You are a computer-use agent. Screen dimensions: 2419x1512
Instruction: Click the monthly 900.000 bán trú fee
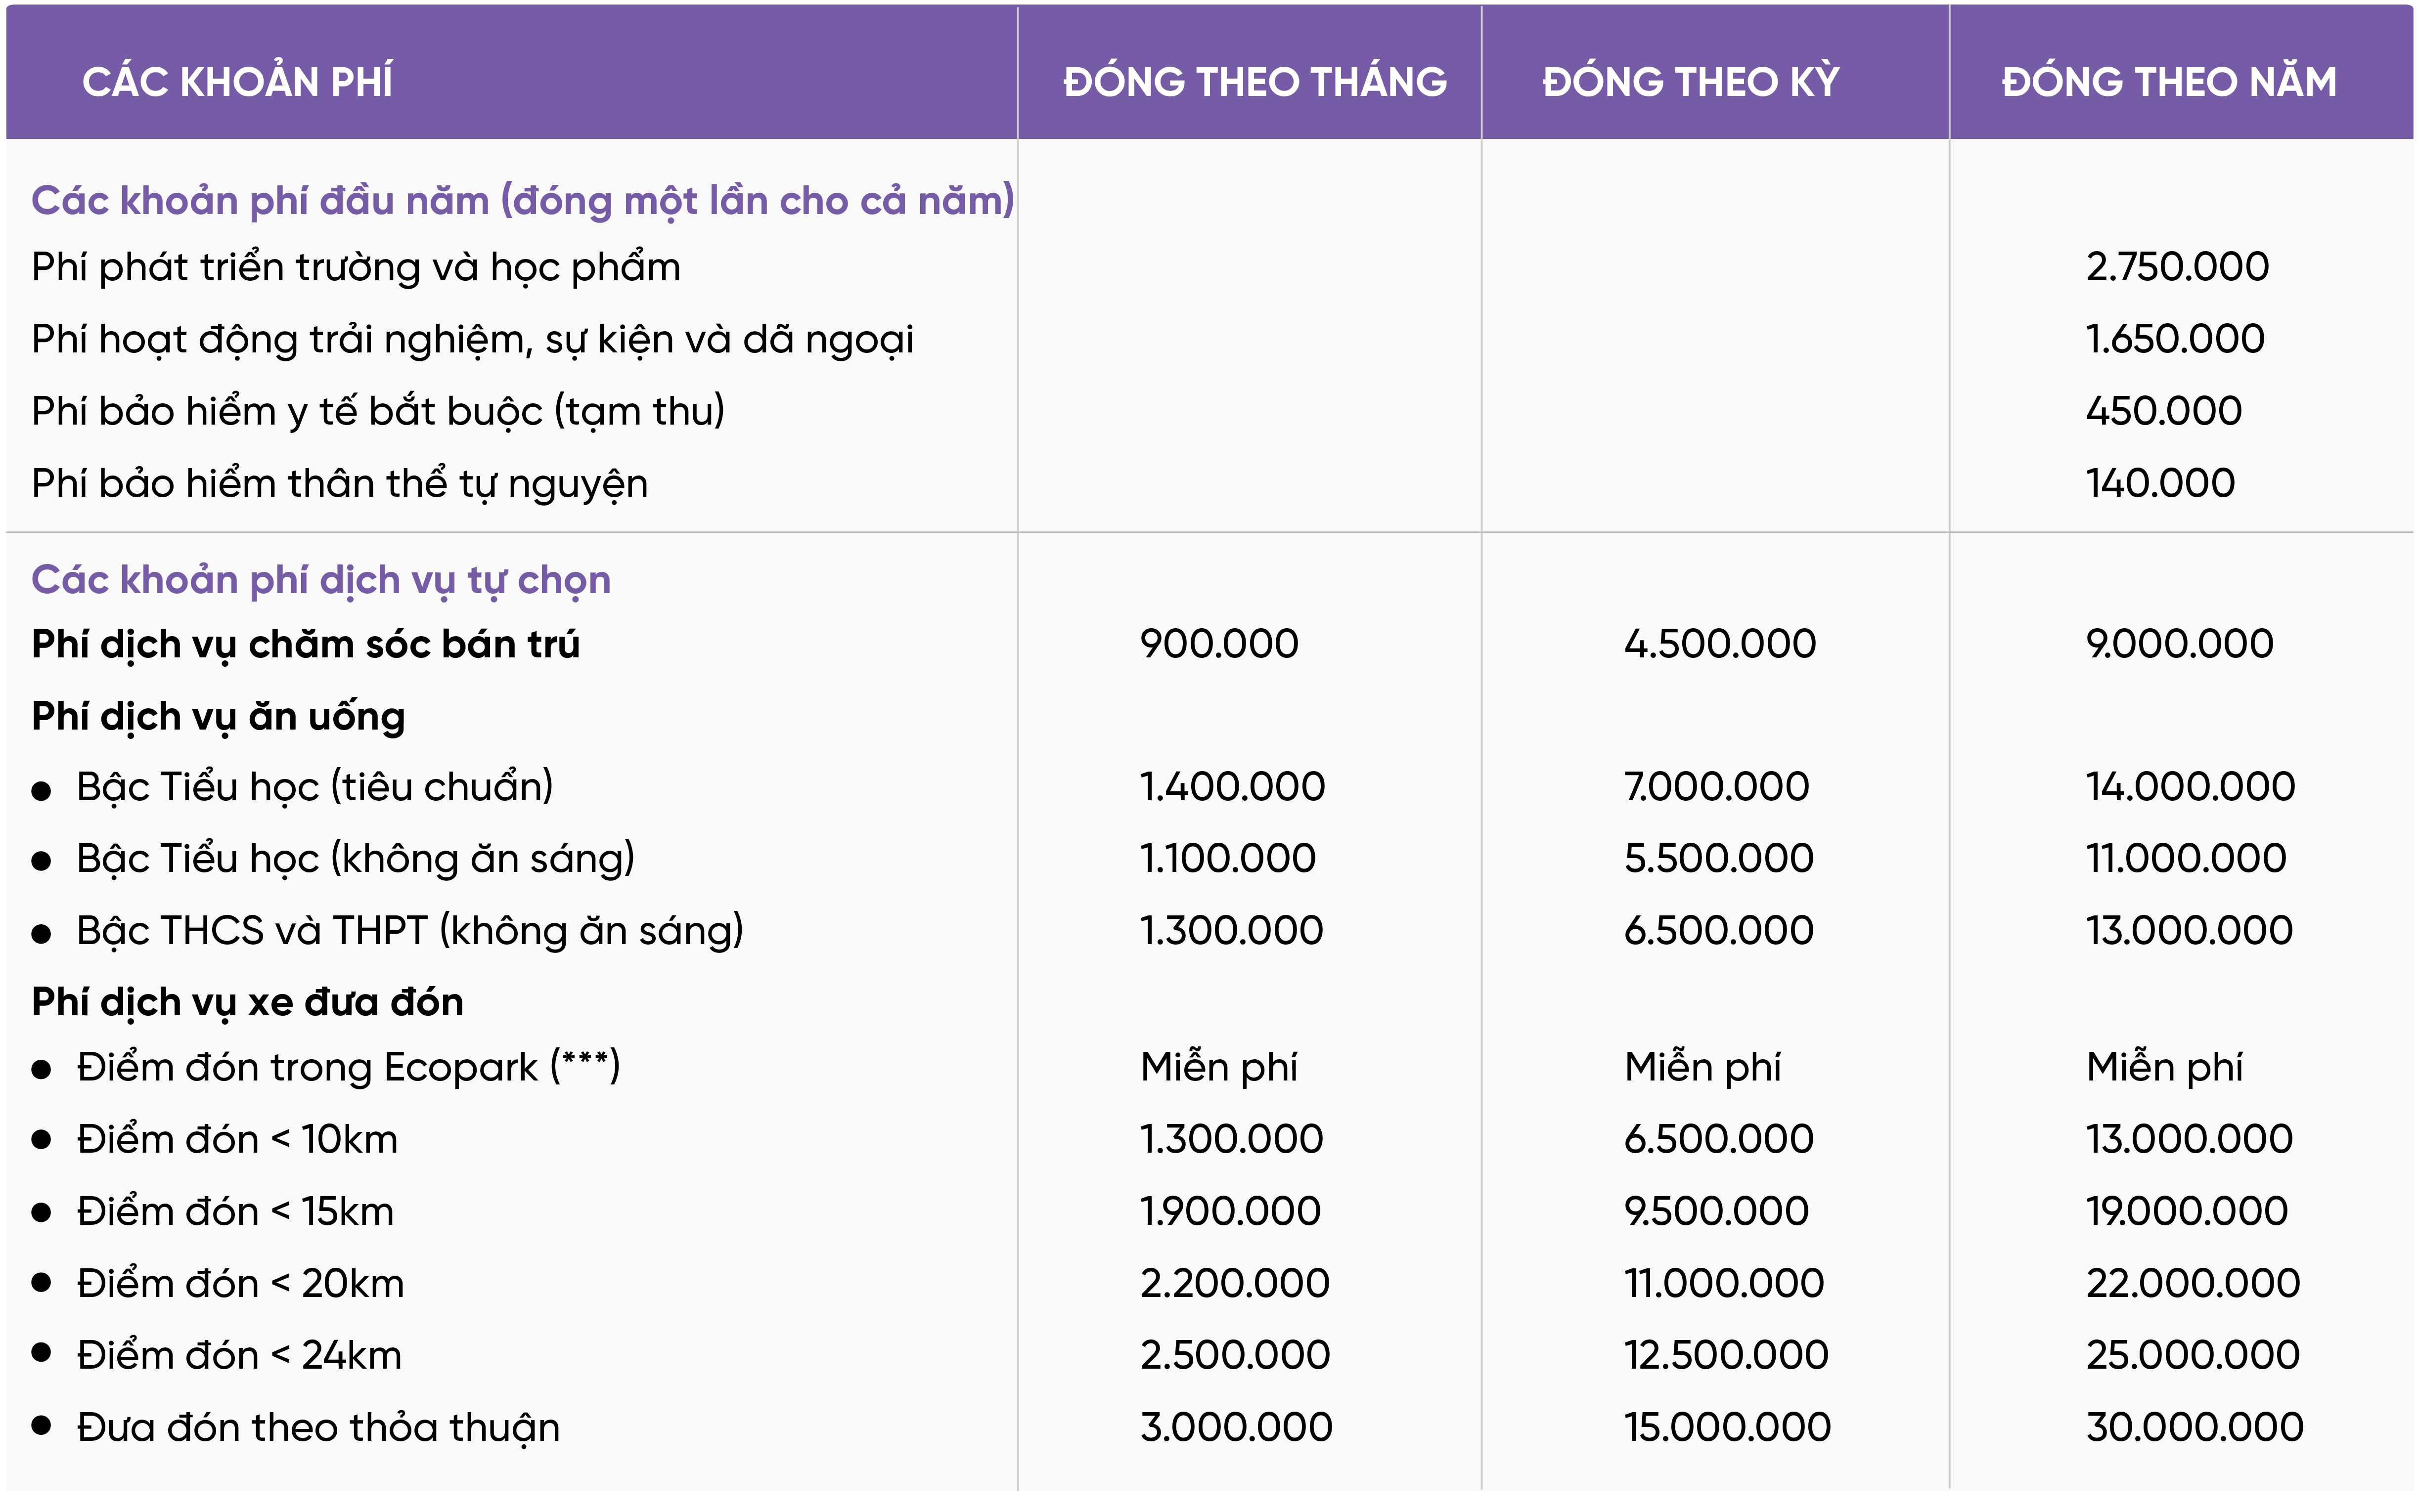click(1218, 644)
